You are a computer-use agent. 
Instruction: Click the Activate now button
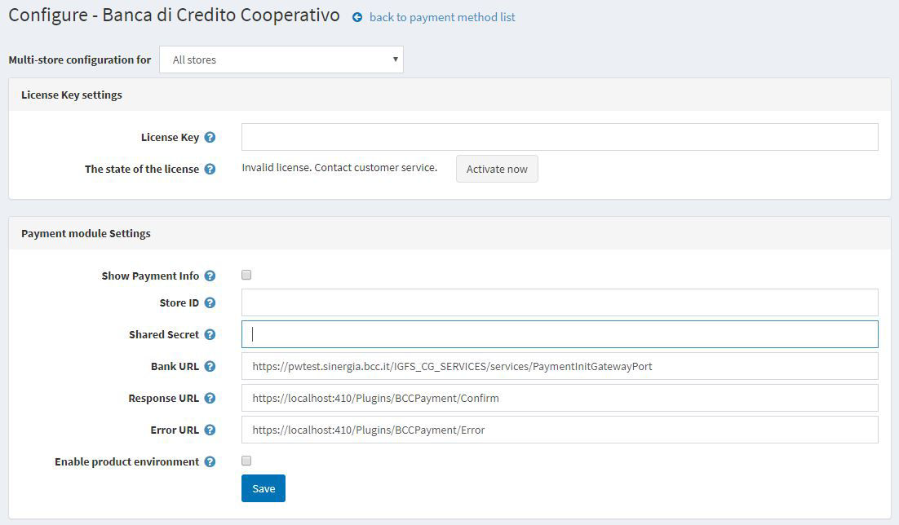497,169
